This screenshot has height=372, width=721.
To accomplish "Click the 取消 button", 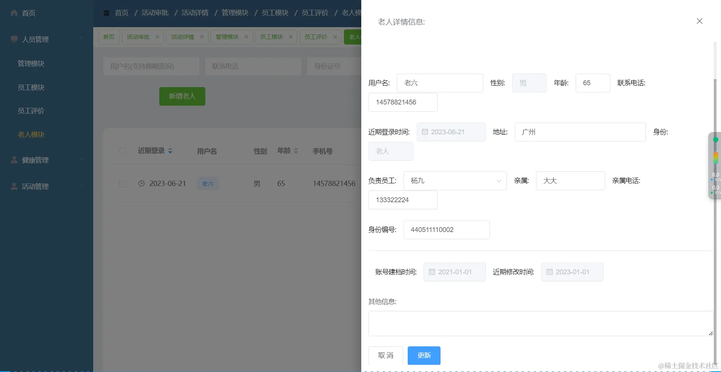I will point(386,355).
